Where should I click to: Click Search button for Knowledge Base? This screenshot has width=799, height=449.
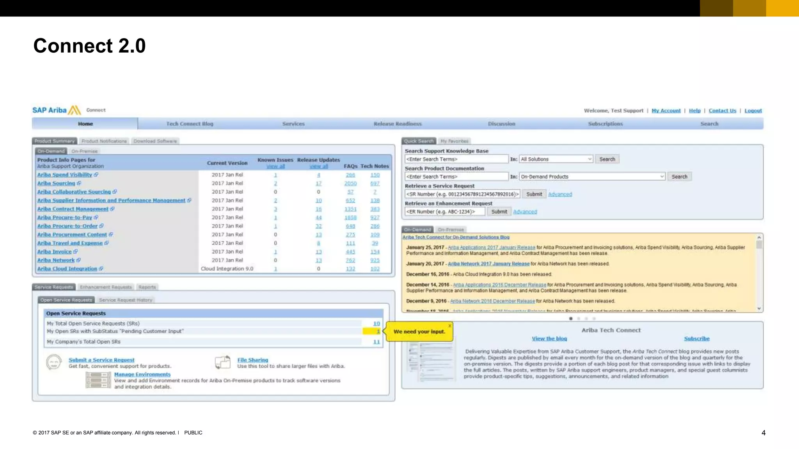click(x=607, y=159)
